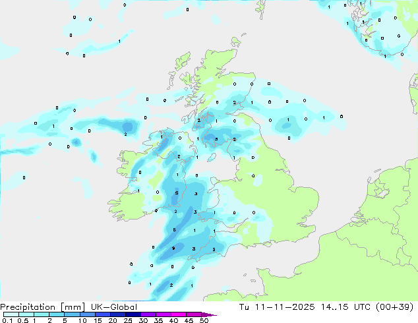The width and height of the screenshot is (418, 323).
Task: Click the "0.5" legend scale label
Action: tap(23, 320)
